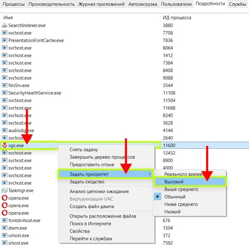The width and height of the screenshot is (249, 247).
Task: Click PID value 7592
Action: (168, 243)
